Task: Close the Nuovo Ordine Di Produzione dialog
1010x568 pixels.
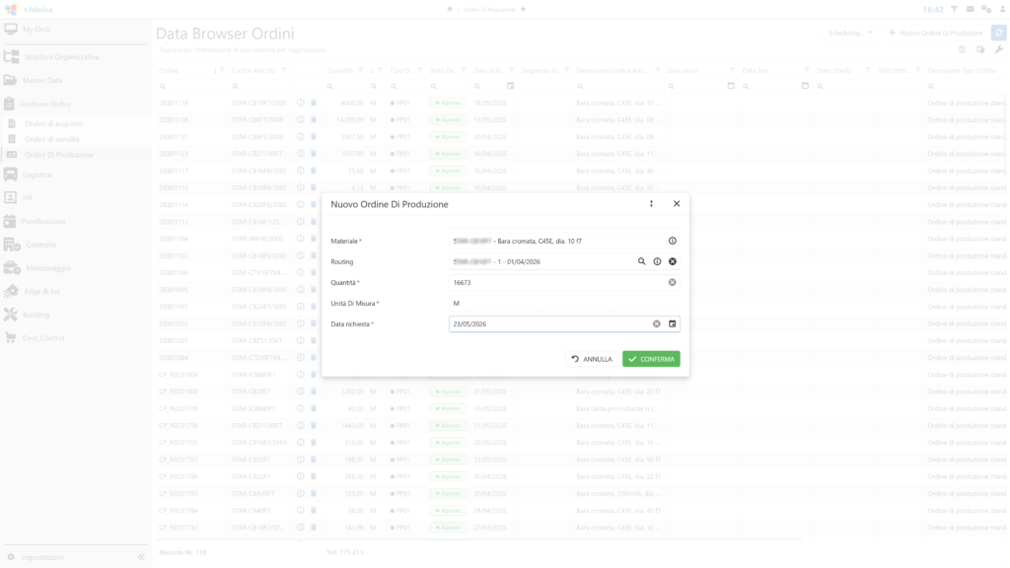Action: click(x=677, y=203)
